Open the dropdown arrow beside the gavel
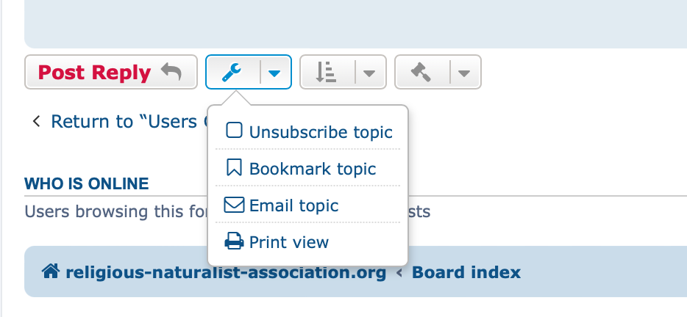The image size is (687, 317). [x=463, y=73]
